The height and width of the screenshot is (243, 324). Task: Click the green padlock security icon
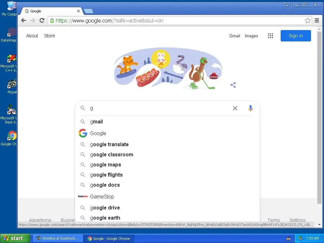pyautogui.click(x=52, y=21)
